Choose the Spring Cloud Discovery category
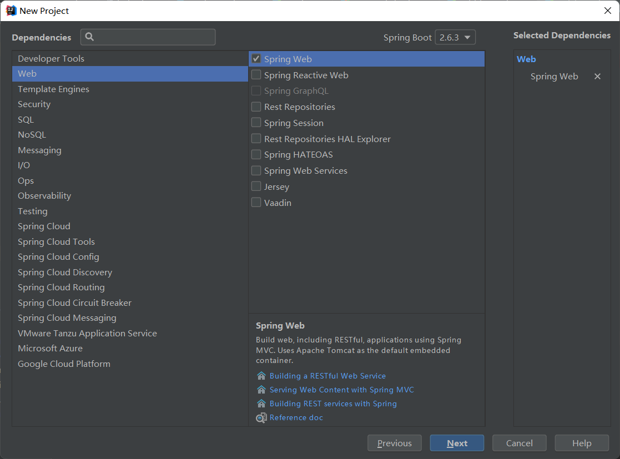This screenshot has height=459, width=620. point(65,272)
